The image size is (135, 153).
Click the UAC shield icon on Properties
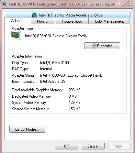click(x=94, y=46)
